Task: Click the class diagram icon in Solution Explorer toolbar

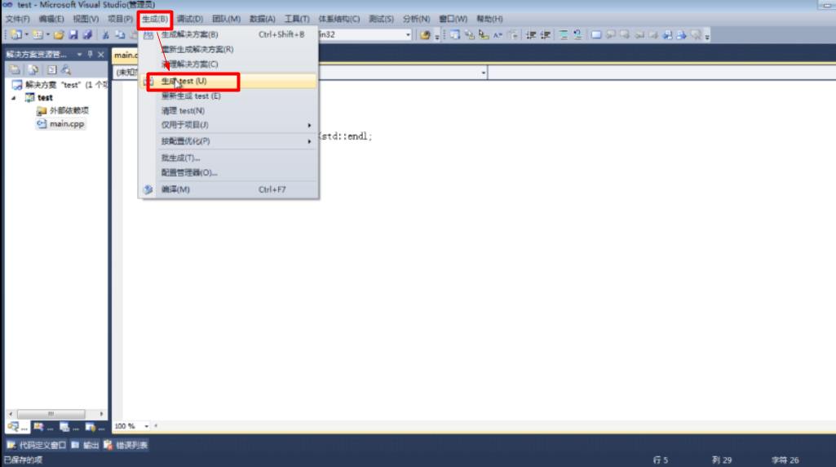Action: pyautogui.click(x=66, y=70)
